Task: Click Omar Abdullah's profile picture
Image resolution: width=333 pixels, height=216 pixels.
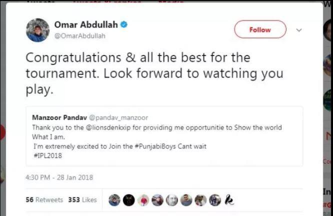Action: [37, 30]
